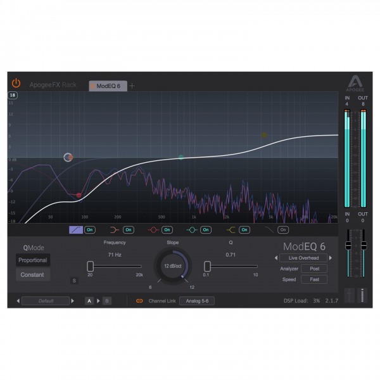Turn off the low shelf band On switch

tap(129, 230)
